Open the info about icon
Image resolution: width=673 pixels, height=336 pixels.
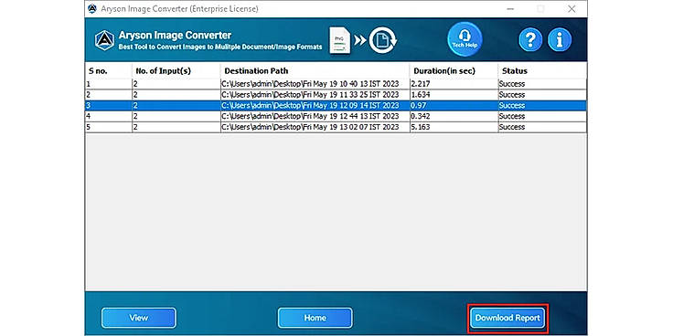(x=560, y=40)
